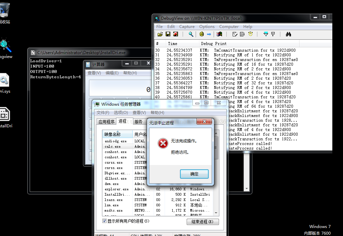Switch to the 服务 tab

(x=138, y=122)
